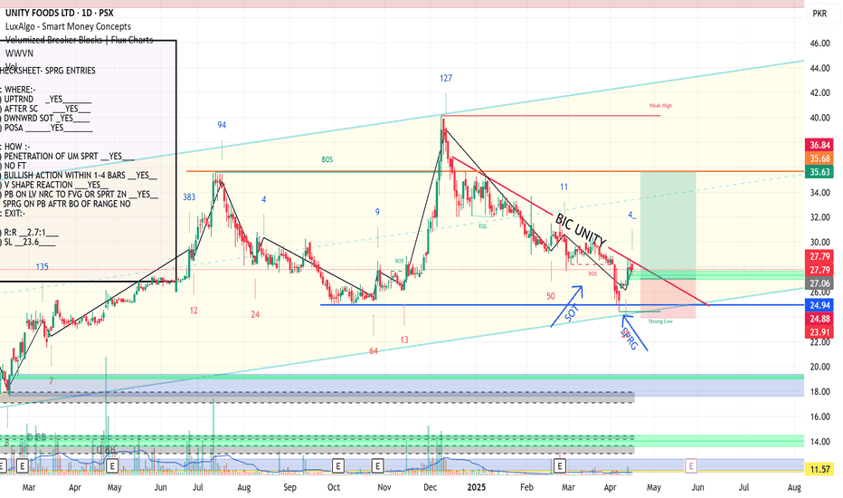Image resolution: width=843 pixels, height=498 pixels.
Task: Open the earnings marker near Mar 2025
Action: (x=560, y=465)
